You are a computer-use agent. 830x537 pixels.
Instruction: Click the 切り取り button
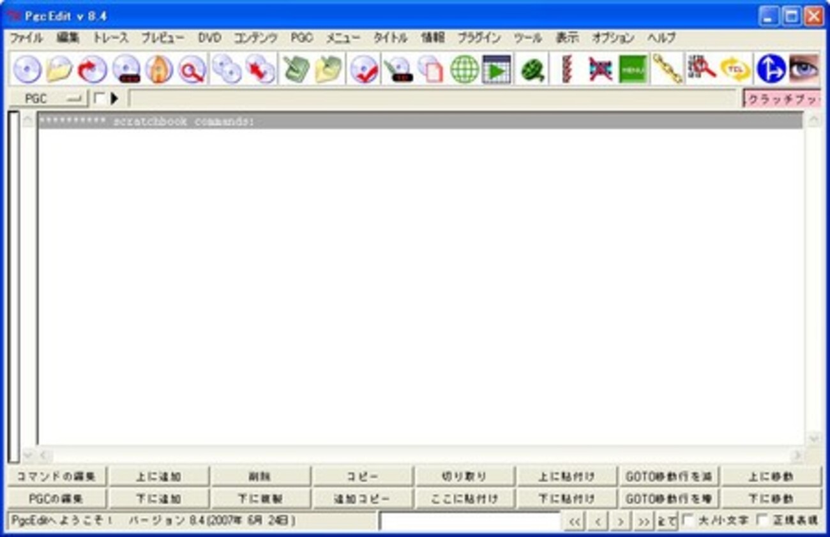(464, 476)
